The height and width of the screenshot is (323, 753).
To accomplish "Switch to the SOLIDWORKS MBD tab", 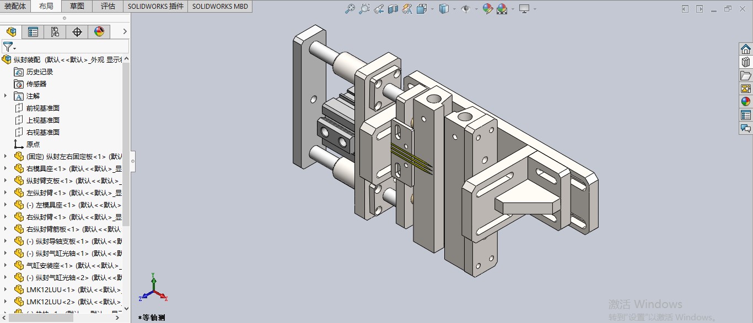I will click(220, 6).
